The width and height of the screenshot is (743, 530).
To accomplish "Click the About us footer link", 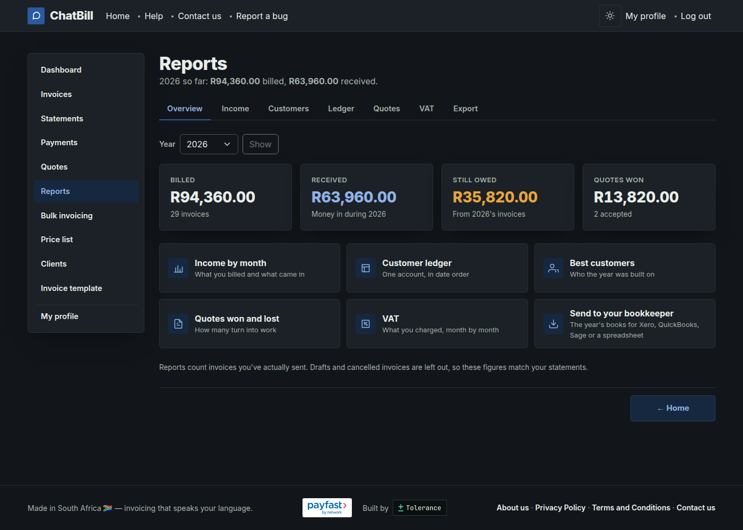I will [x=513, y=508].
